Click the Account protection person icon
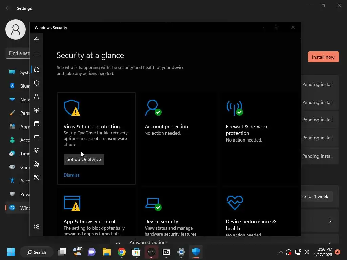Viewport: 347px width, 260px height. coord(154,108)
